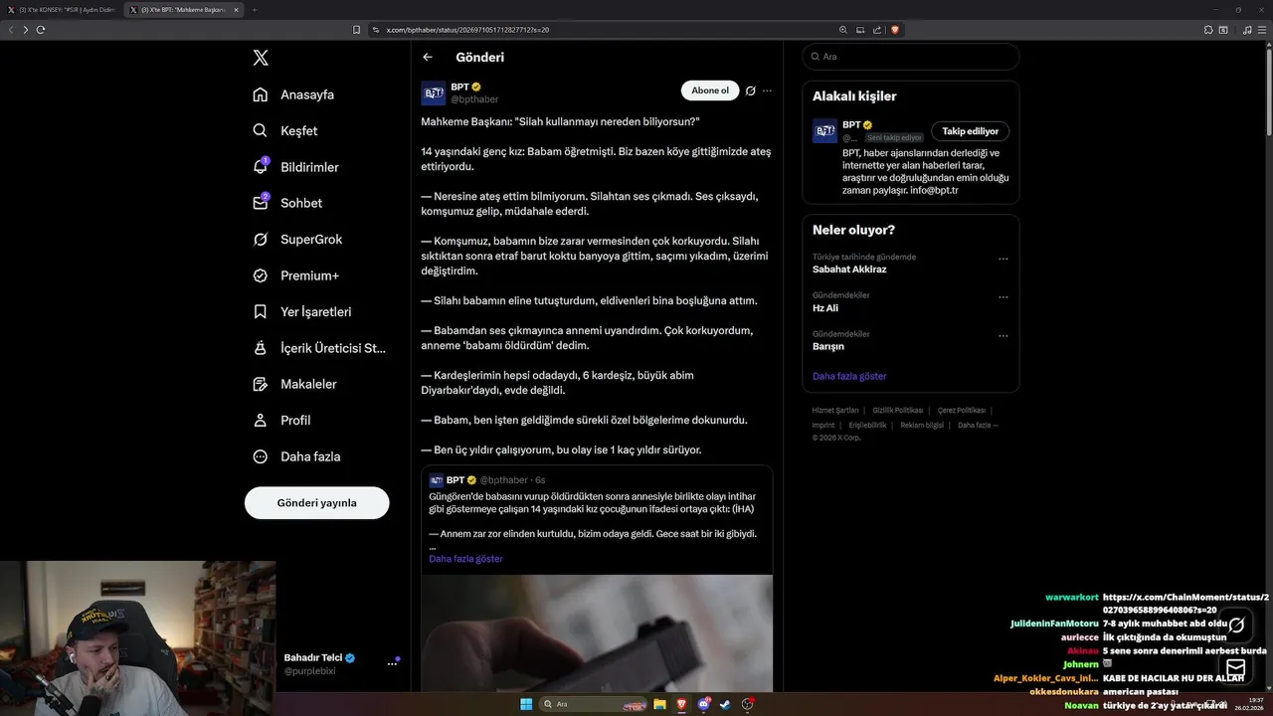Open Hizmet Şartları footer link
1273x716 pixels.
tap(835, 410)
